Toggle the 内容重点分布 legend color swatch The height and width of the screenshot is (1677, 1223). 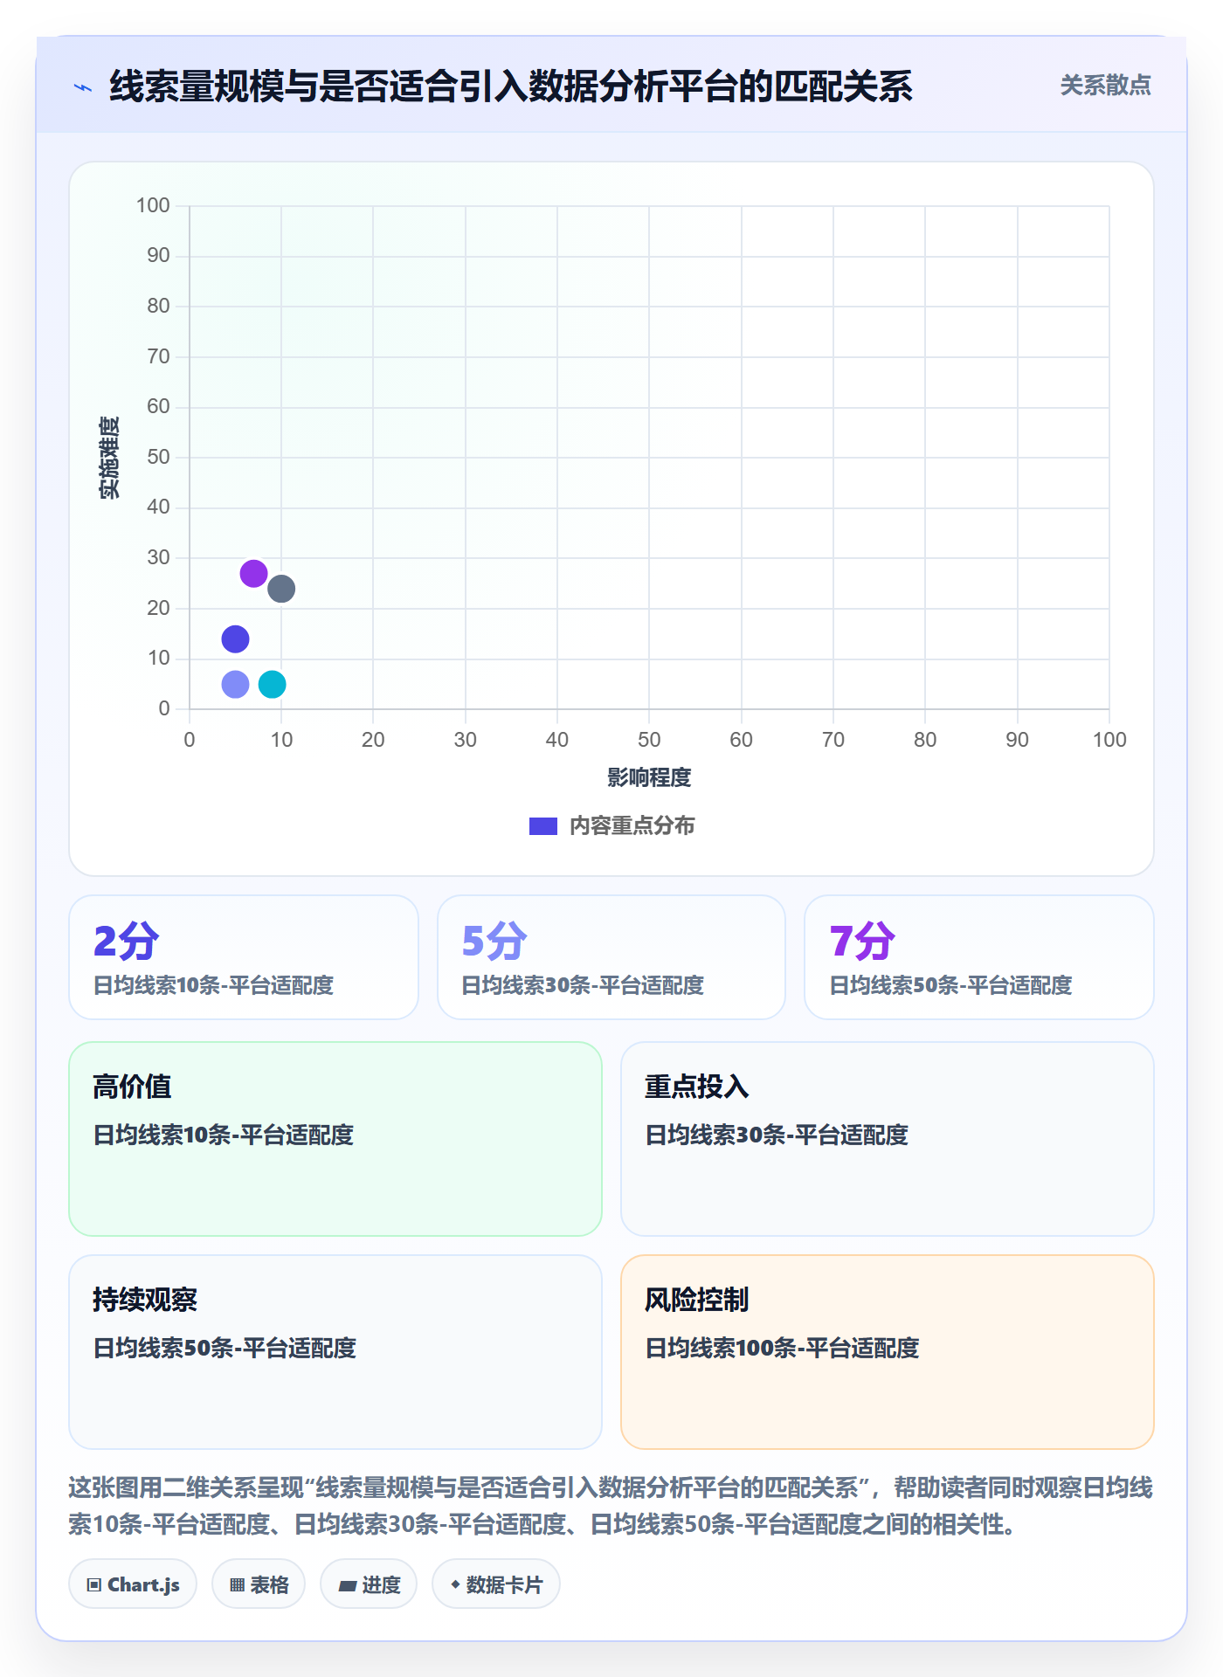[542, 826]
